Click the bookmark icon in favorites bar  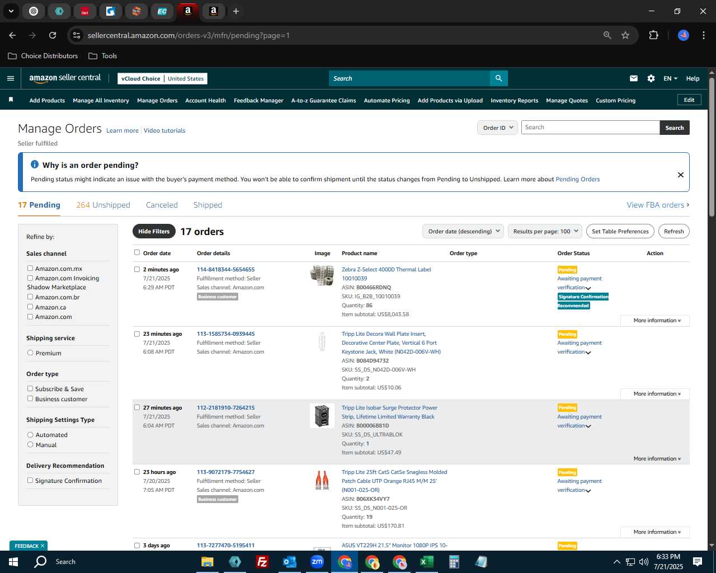(x=11, y=100)
